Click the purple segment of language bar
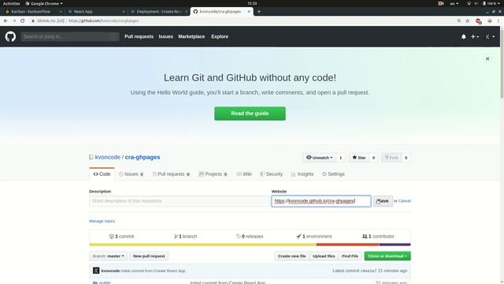Screen dimensions: 504x284 click(395, 245)
